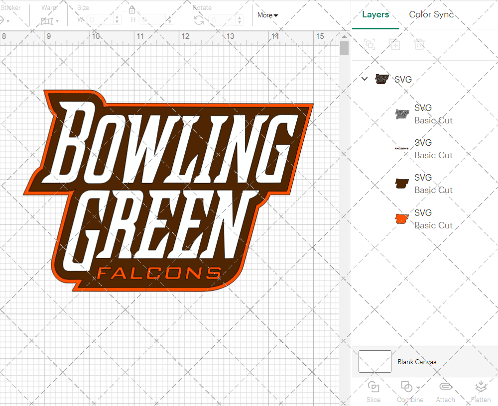Toggle the size aspect ratio lock

132,10
